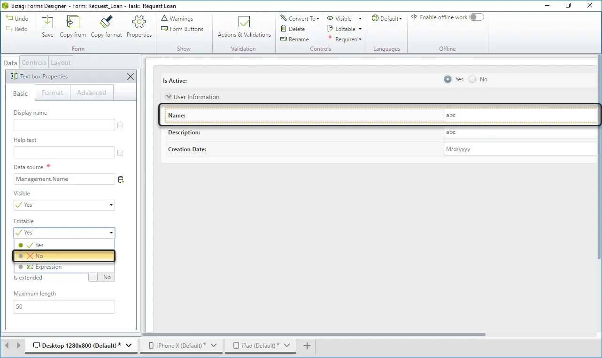Choose No in Editable list
Screen dimensions: 602x358
click(64, 256)
